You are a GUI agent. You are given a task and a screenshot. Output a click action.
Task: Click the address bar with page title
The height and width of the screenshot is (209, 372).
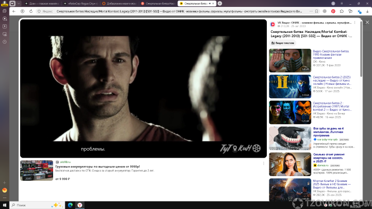[179, 11]
